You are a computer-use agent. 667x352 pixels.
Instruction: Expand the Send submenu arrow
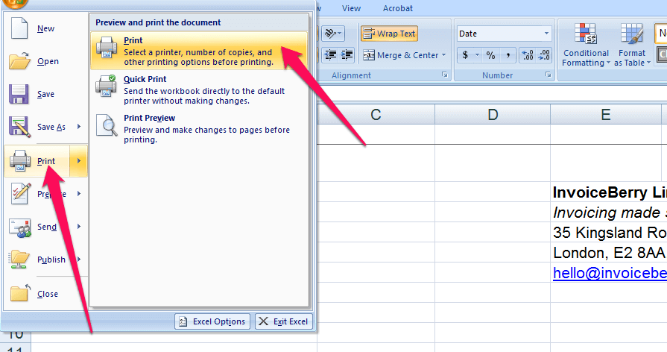pyautogui.click(x=79, y=227)
